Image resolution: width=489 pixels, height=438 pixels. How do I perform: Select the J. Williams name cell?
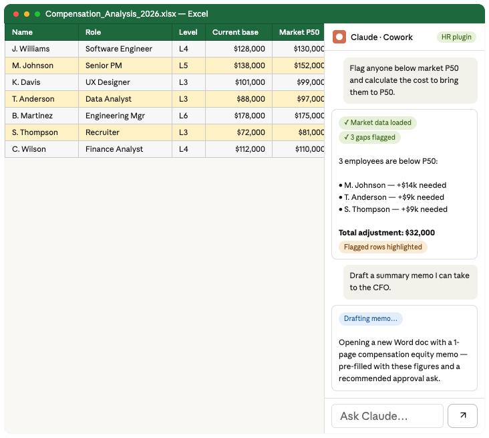41,49
